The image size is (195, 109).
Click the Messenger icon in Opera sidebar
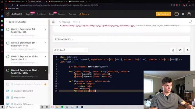(x=2, y=16)
